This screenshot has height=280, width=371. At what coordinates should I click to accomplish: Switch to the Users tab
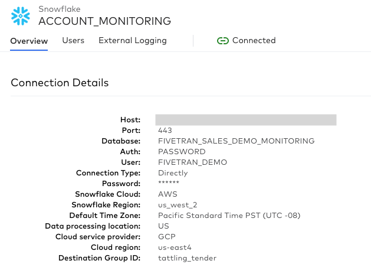coord(73,41)
